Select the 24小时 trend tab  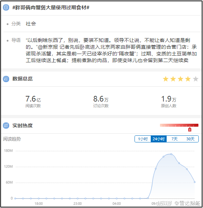pos(159,139)
